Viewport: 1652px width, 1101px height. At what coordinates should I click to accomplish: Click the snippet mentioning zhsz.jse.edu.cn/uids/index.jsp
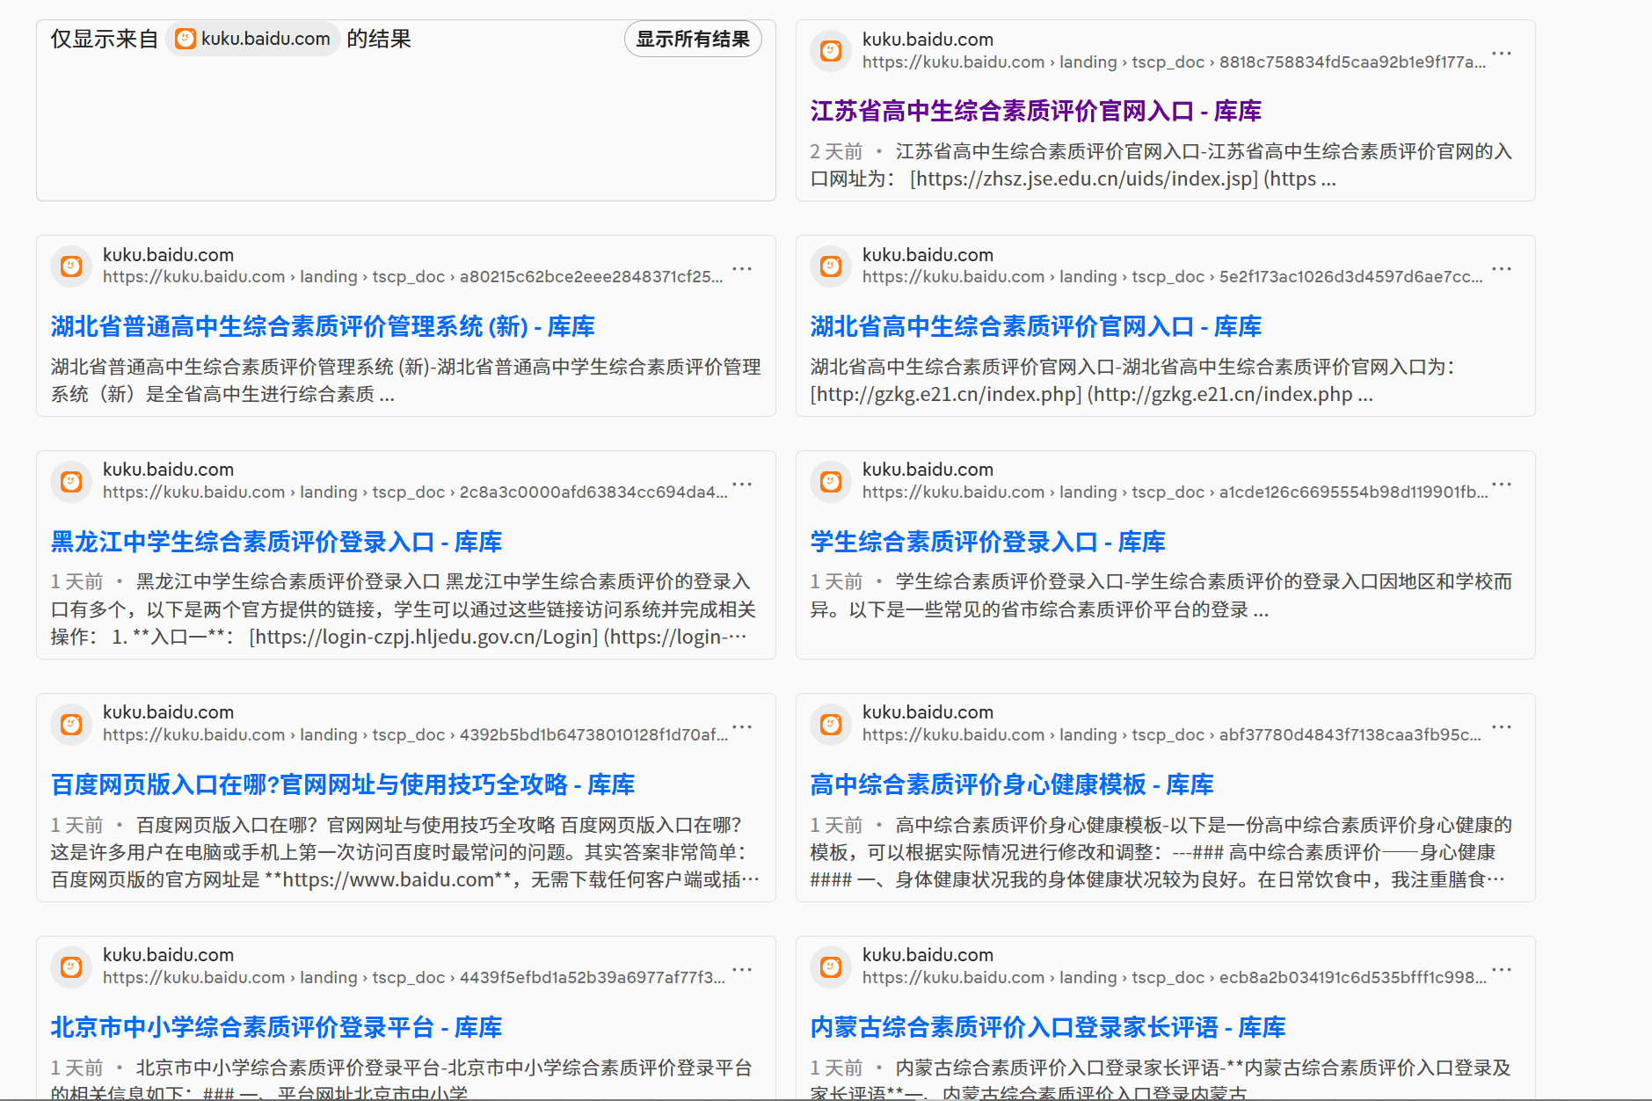click(x=1161, y=165)
